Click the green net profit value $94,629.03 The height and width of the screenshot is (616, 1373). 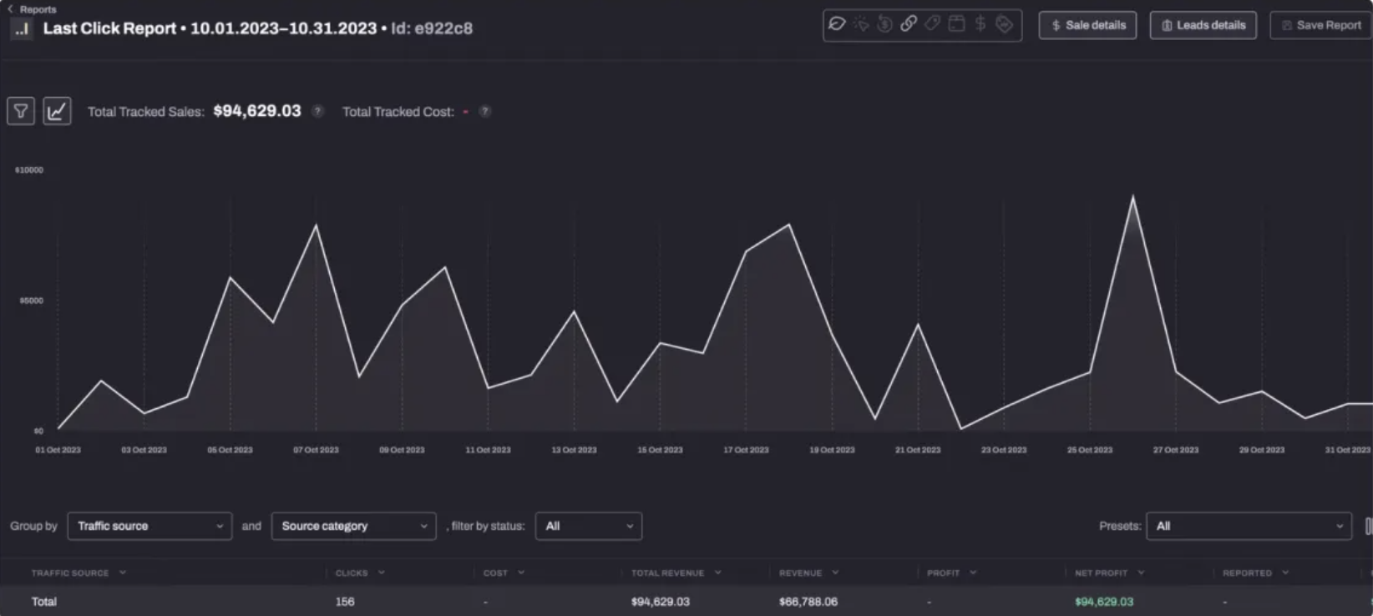[1104, 602]
